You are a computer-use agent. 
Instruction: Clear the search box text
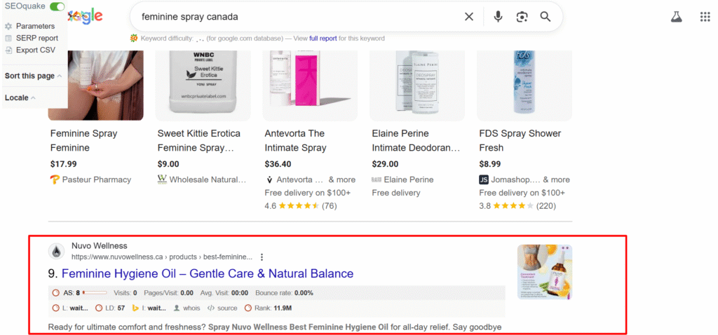469,17
